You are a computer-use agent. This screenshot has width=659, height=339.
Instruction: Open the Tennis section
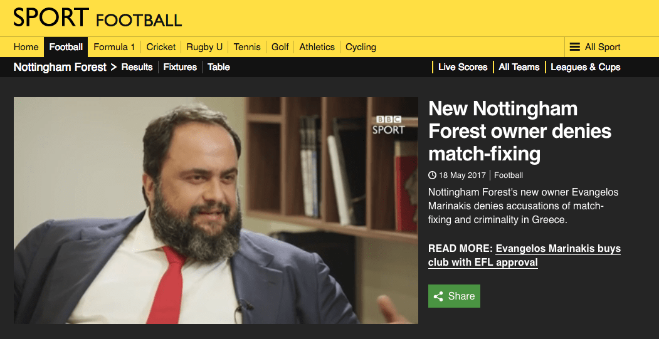click(247, 47)
